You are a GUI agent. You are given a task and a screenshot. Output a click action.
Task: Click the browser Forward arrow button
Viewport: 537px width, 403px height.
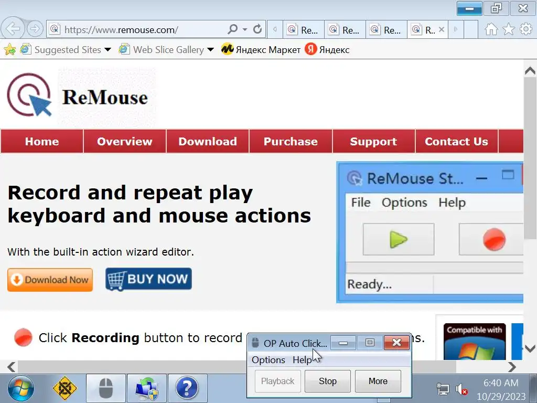35,29
